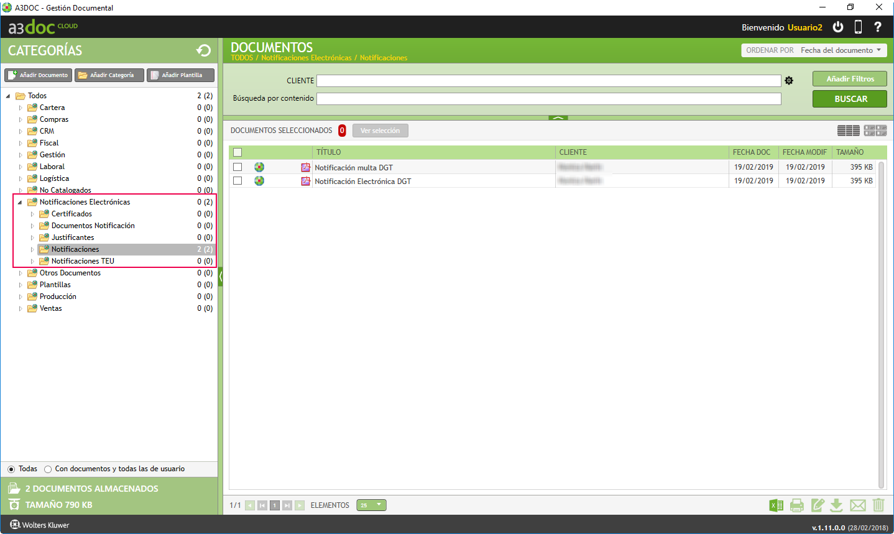
Task: Switch to detailed thumbnail view icon
Action: tap(875, 131)
